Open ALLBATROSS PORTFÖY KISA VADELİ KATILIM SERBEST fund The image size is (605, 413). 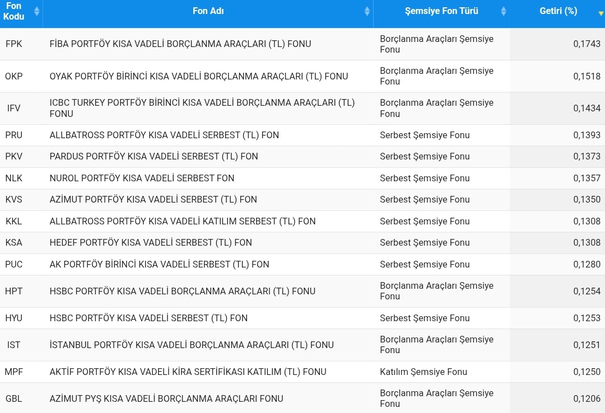point(183,222)
